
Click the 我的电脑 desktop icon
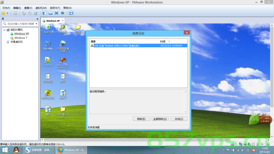click(48, 45)
